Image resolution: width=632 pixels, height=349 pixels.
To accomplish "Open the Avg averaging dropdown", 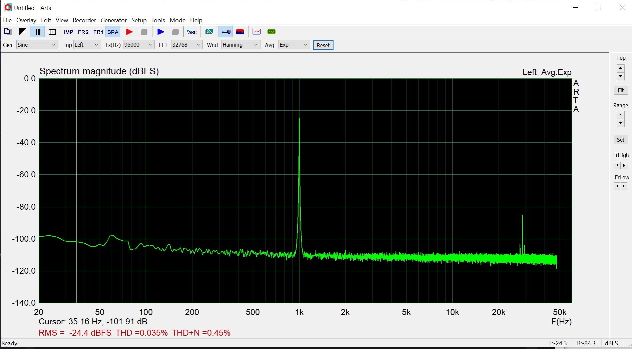I will (x=294, y=45).
